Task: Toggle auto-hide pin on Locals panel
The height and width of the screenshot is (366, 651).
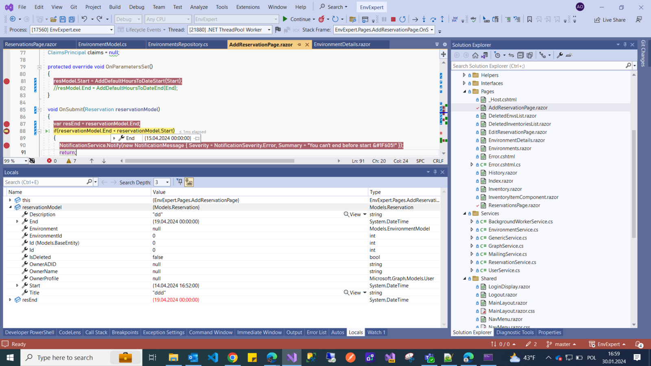Action: click(435, 172)
